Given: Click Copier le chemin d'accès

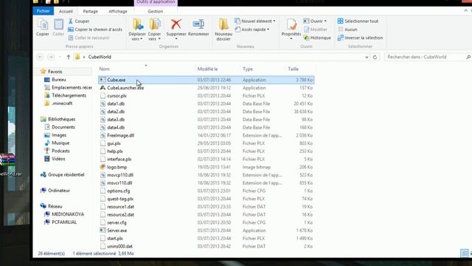Looking at the screenshot, I should (x=95, y=30).
